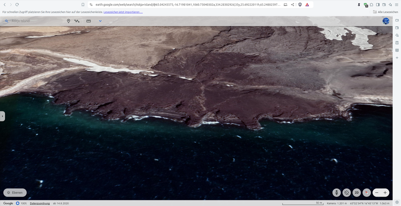Click the S extension icon
The height and width of the screenshot is (206, 401).
(x=359, y=5)
